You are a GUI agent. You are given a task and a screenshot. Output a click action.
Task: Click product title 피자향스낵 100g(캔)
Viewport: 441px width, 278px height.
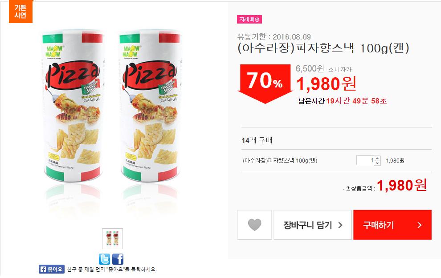323,48
